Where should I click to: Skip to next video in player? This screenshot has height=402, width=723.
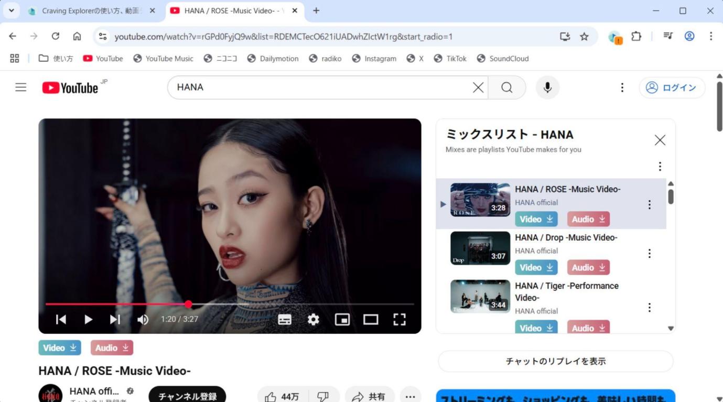click(115, 319)
